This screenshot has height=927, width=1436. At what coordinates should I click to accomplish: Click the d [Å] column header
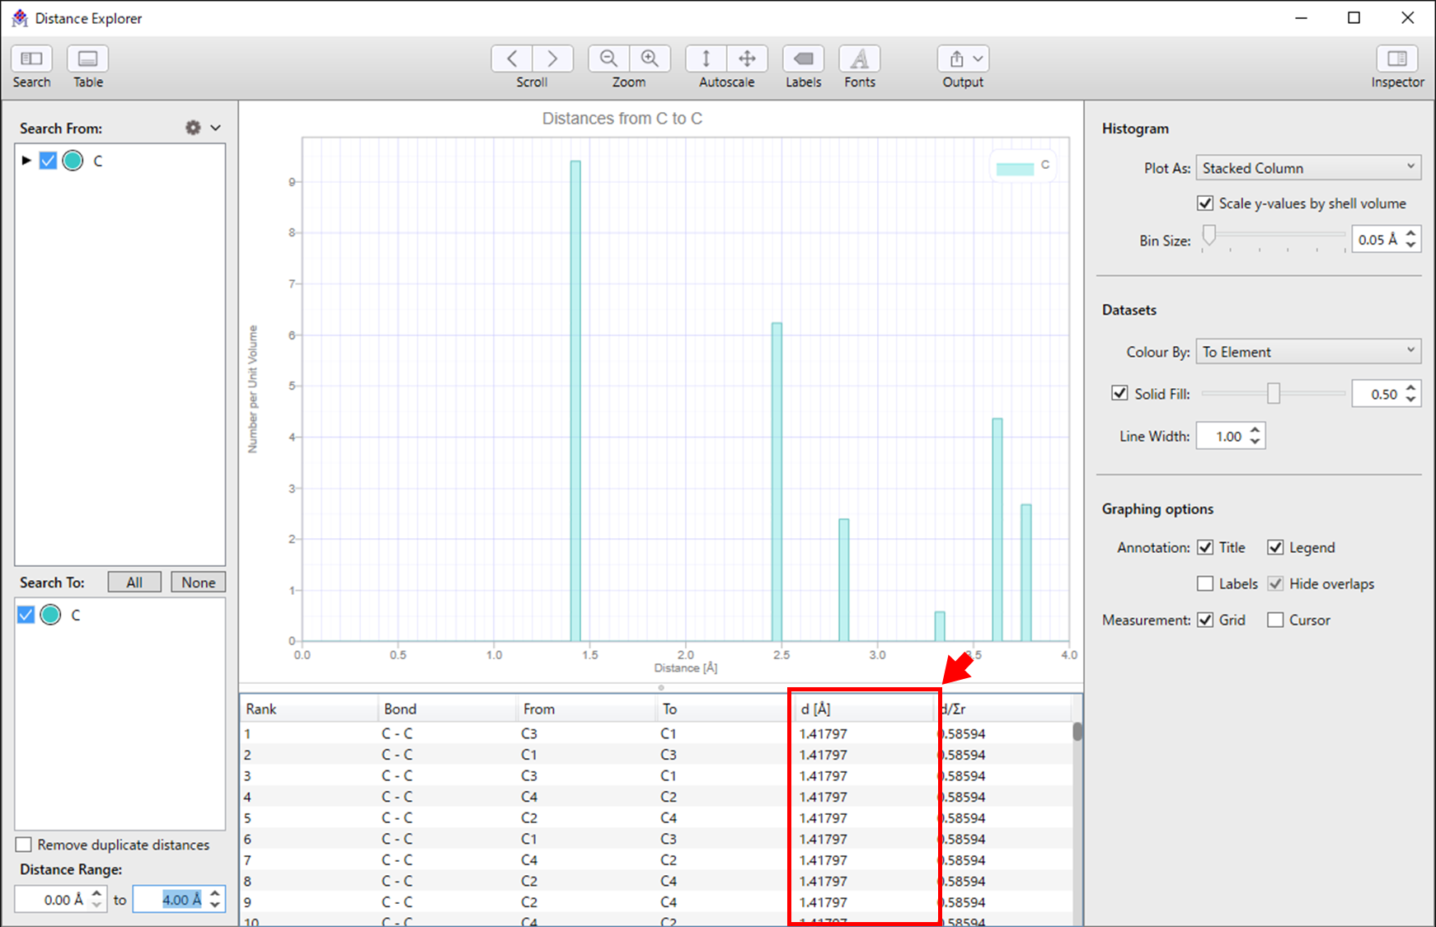click(861, 709)
